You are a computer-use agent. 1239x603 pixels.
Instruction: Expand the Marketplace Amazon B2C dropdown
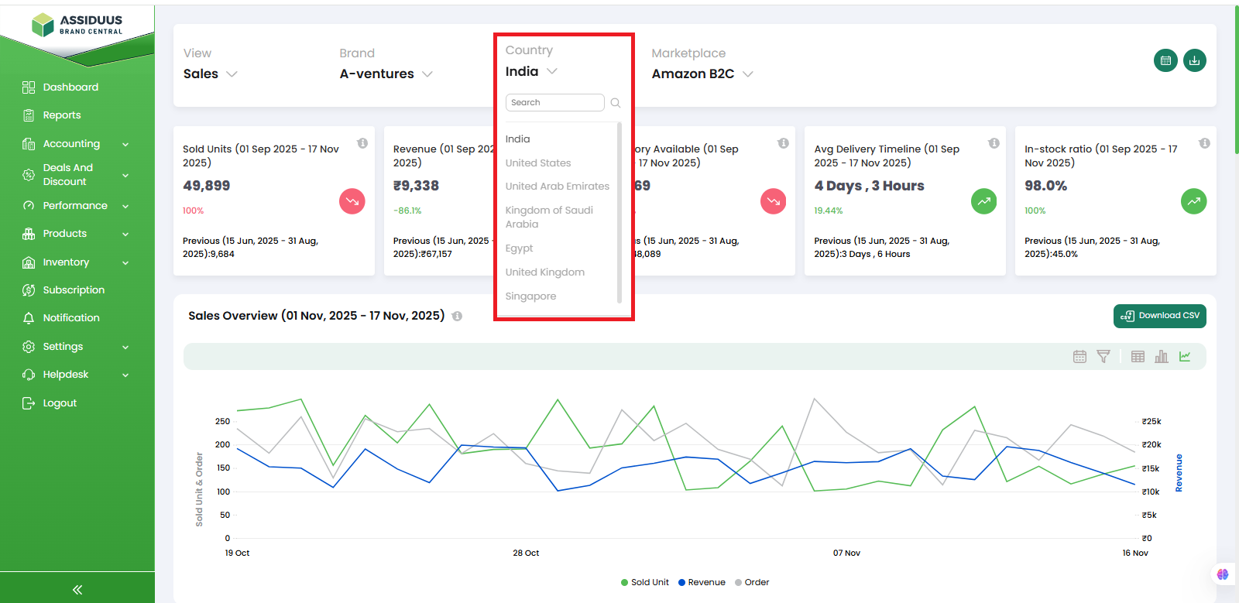pos(702,74)
